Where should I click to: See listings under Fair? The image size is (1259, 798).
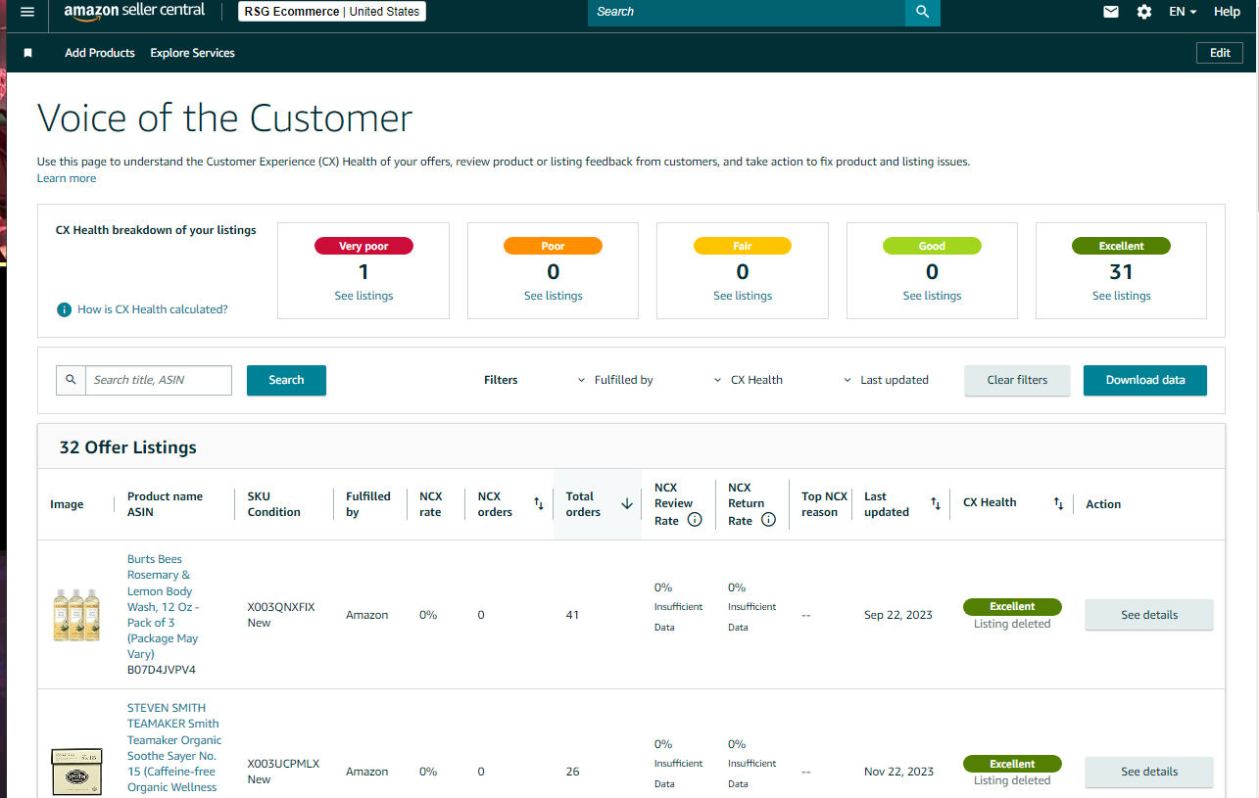tap(743, 296)
